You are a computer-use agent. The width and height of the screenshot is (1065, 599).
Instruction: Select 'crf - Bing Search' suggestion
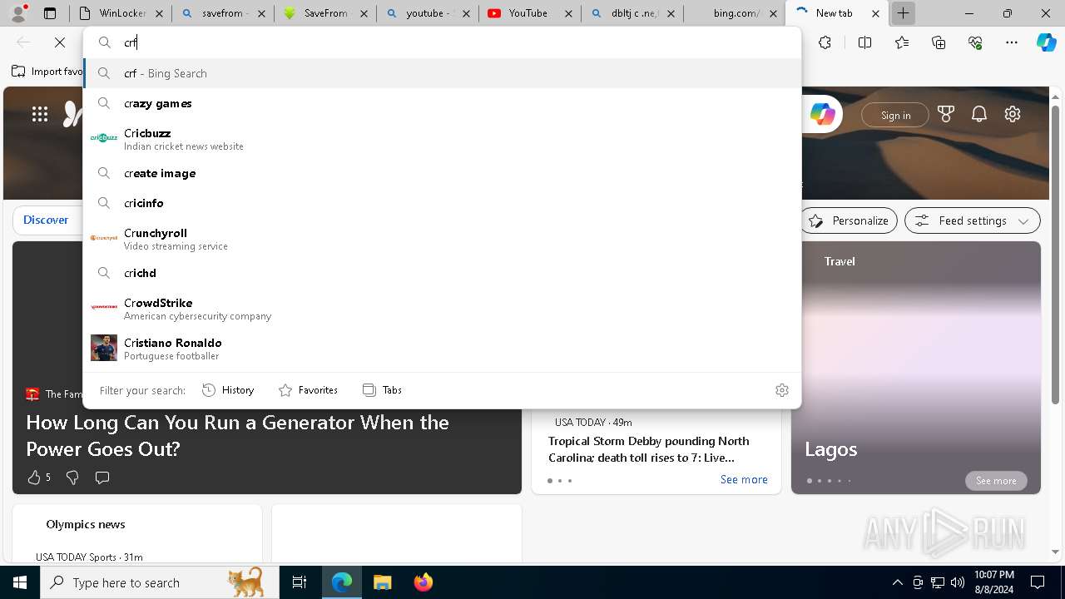point(443,73)
